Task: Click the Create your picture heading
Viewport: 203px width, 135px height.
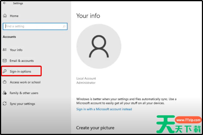Action: click(x=95, y=128)
